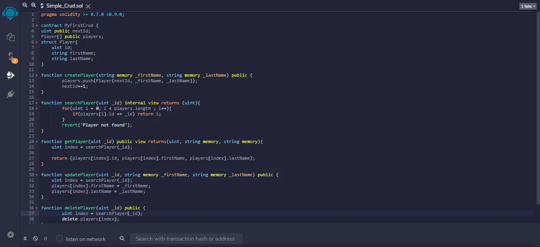Open the File explorers panel icon
This screenshot has width=540, height=247.
[x=11, y=37]
